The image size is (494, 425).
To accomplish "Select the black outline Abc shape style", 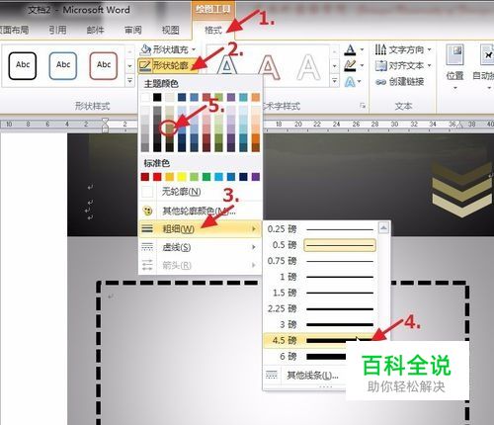I will [23, 65].
